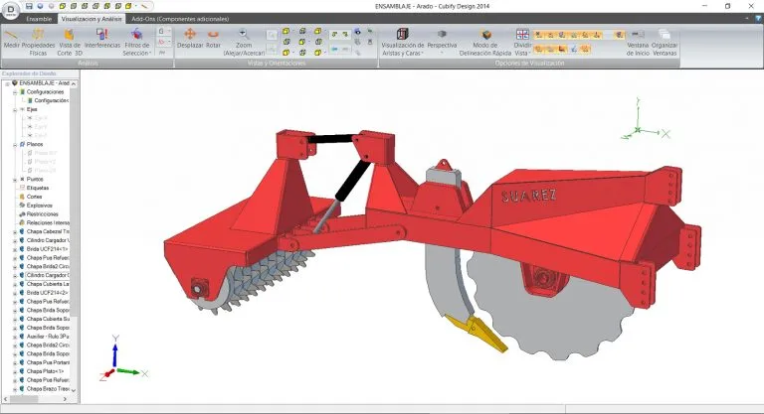Click Ventana de Inicio icon
The width and height of the screenshot is (764, 414).
tap(638, 40)
